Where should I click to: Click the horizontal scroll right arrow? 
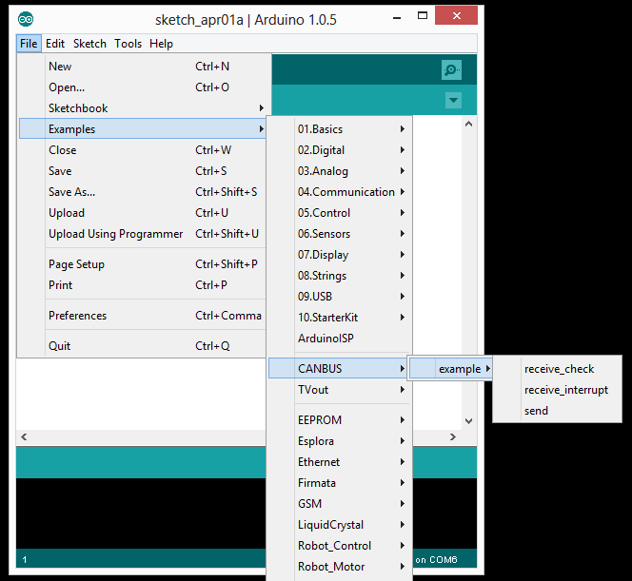coord(453,436)
